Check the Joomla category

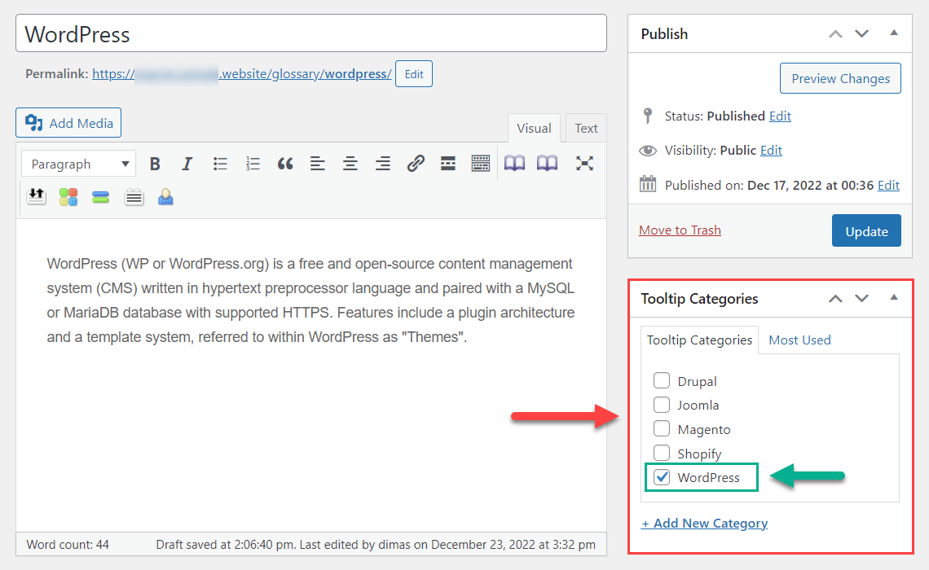pyautogui.click(x=662, y=404)
